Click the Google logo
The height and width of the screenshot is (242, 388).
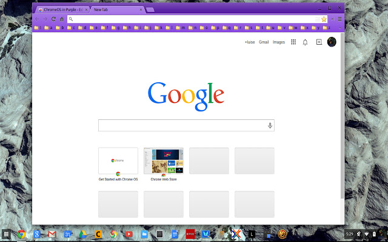(x=186, y=96)
